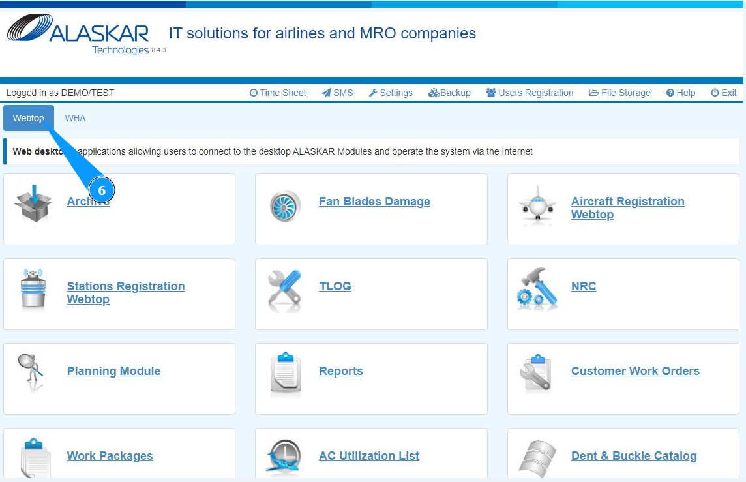Viewport: 746px width, 482px height.
Task: Click the 'IT solutions for airlines' tagline
Action: [x=322, y=33]
